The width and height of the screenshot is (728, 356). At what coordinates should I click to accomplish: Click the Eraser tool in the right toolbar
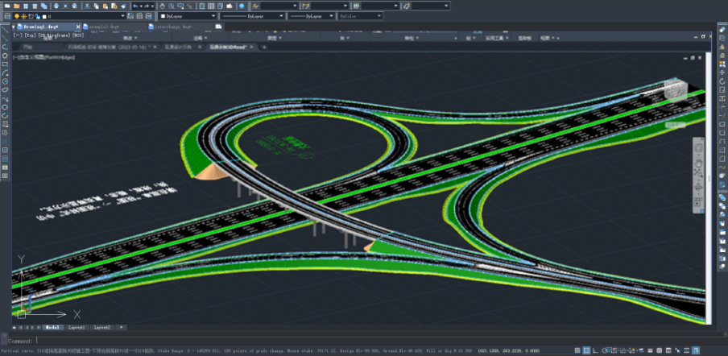click(x=722, y=30)
